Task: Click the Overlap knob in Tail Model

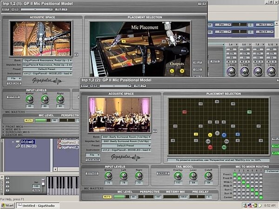Action: tap(178, 176)
